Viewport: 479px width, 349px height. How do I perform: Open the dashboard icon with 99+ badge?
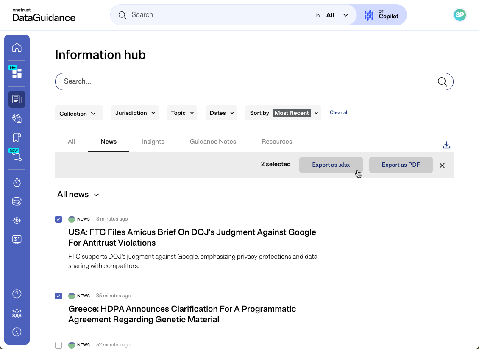[x=17, y=73]
